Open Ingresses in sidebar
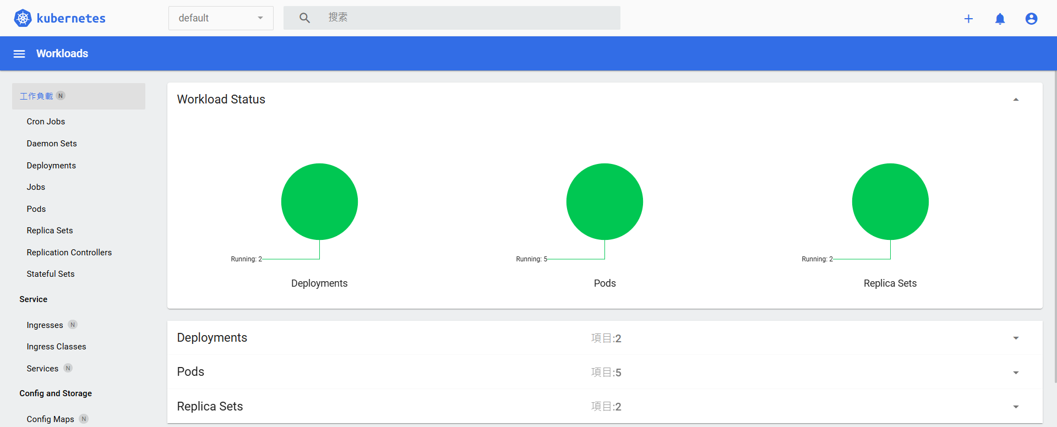Viewport: 1057px width, 427px height. tap(45, 325)
